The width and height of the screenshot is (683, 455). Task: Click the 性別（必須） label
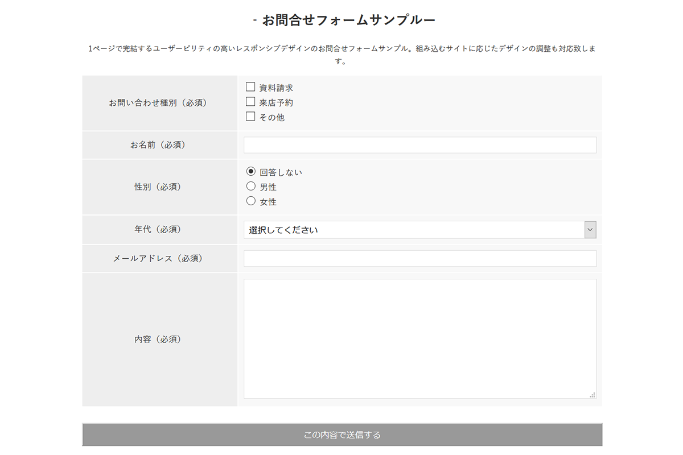(158, 187)
